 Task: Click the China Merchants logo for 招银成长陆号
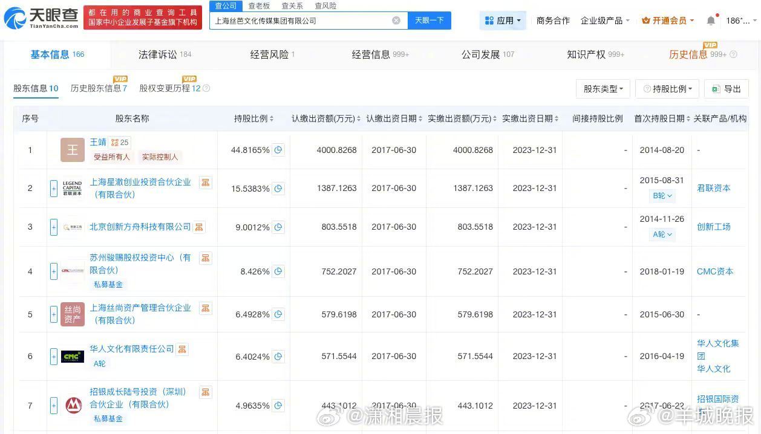click(73, 406)
